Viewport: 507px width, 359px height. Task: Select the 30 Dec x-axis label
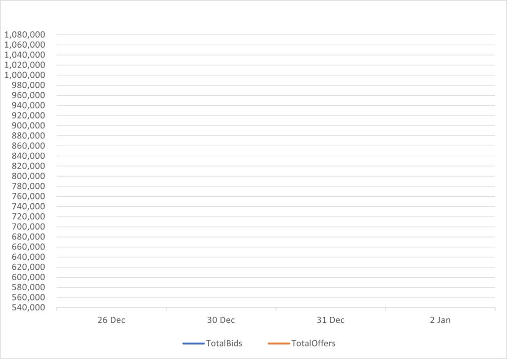[221, 320]
